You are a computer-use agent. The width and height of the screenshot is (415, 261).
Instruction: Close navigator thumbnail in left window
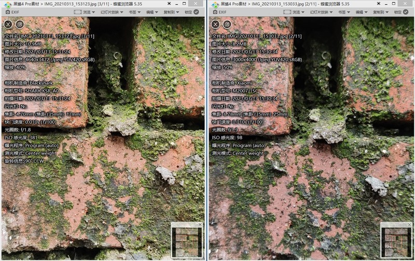tap(200, 224)
